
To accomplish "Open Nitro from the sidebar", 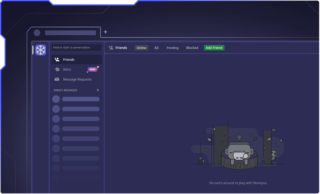I will pyautogui.click(x=67, y=69).
